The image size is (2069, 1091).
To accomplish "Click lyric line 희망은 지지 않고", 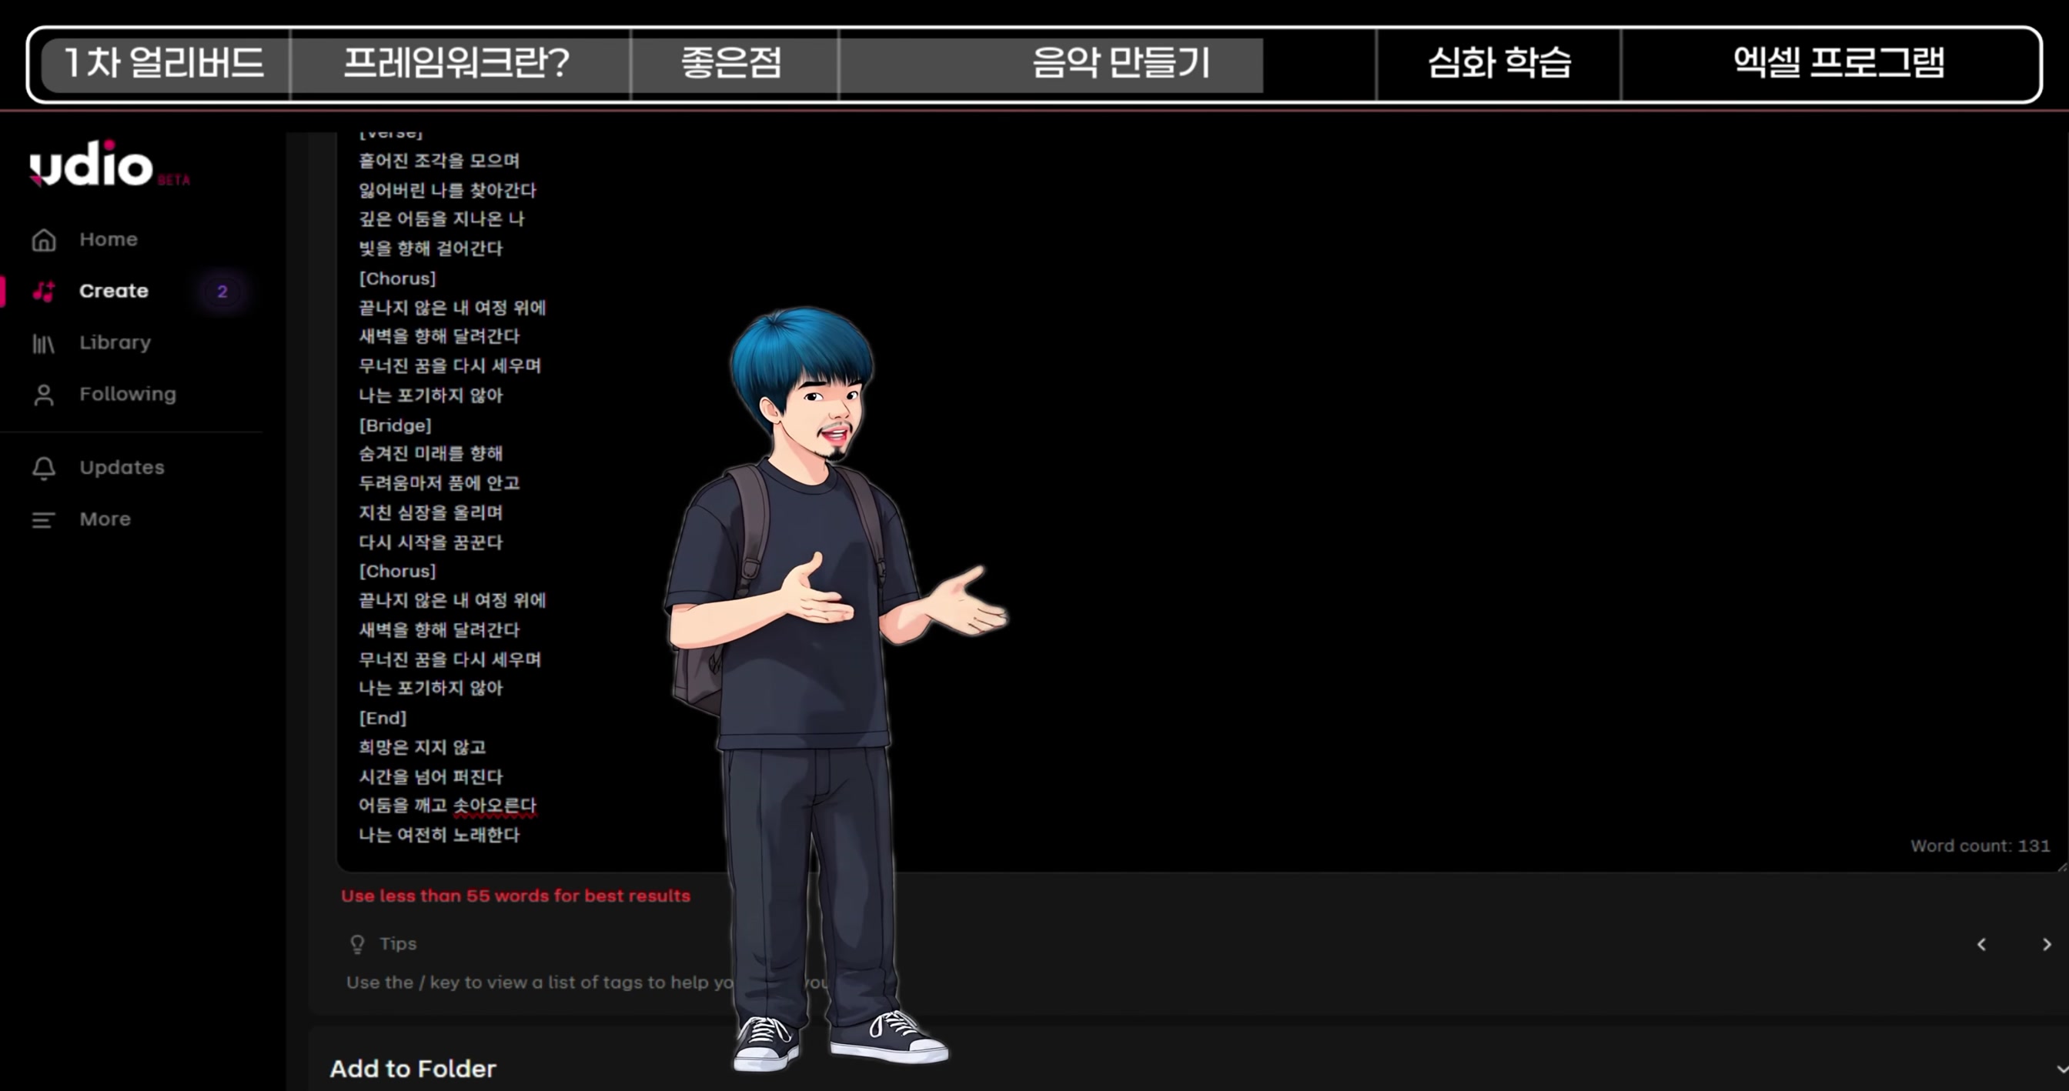I will coord(423,748).
